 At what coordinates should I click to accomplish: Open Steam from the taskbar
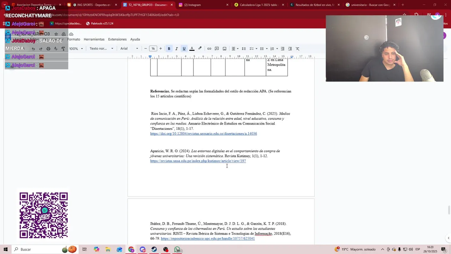pyautogui.click(x=154, y=249)
